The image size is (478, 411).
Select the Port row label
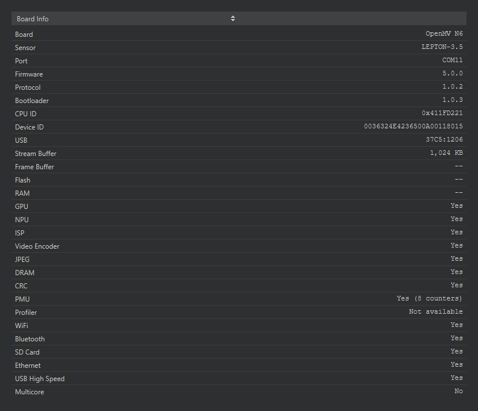21,61
